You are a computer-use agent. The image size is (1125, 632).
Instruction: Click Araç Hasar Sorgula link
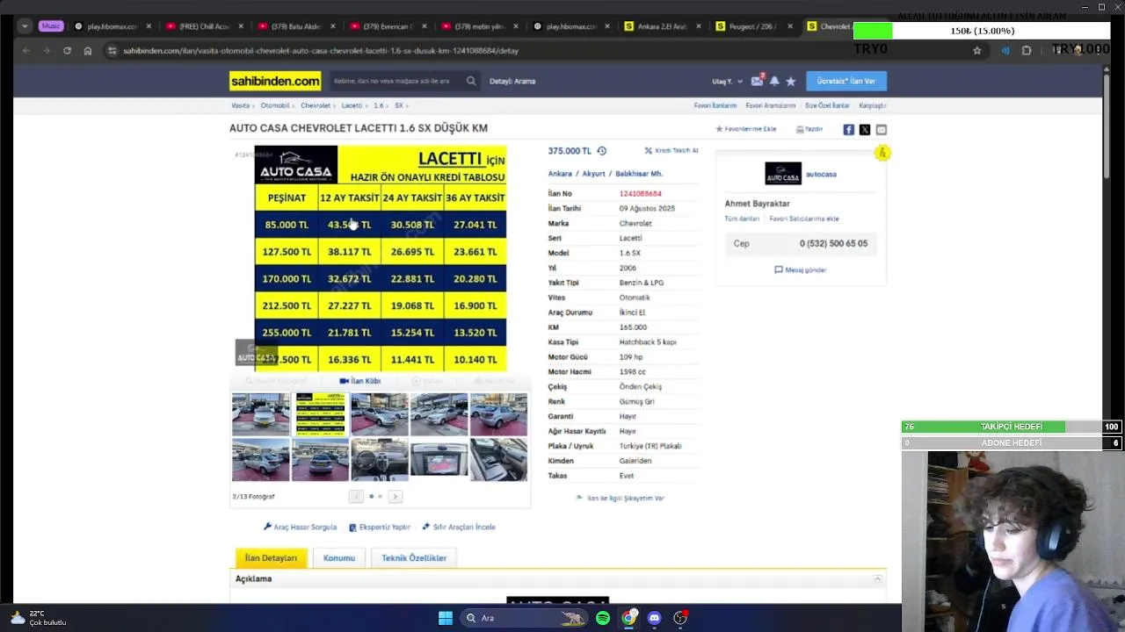(x=300, y=527)
